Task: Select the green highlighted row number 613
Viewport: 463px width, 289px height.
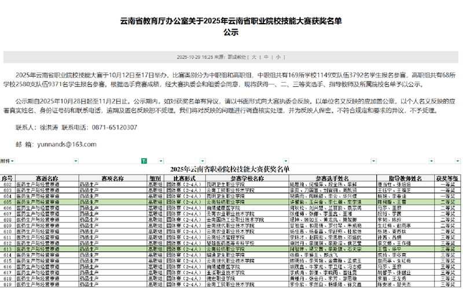Action: 7,249
